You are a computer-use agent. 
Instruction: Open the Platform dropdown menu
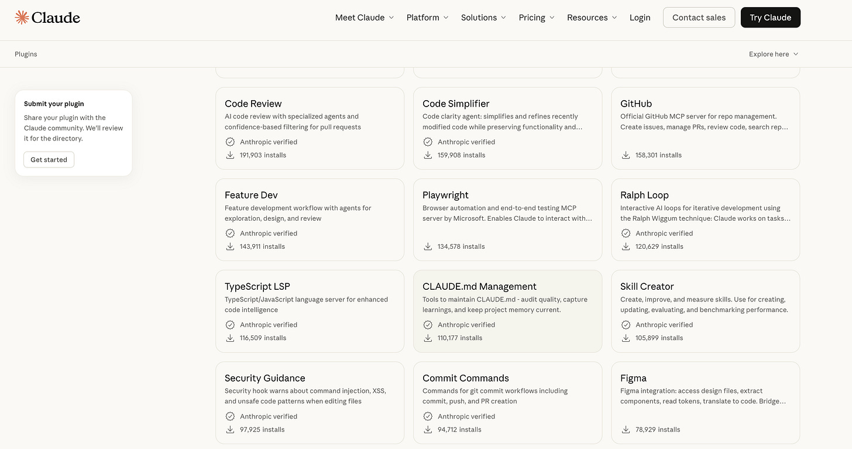pos(428,18)
